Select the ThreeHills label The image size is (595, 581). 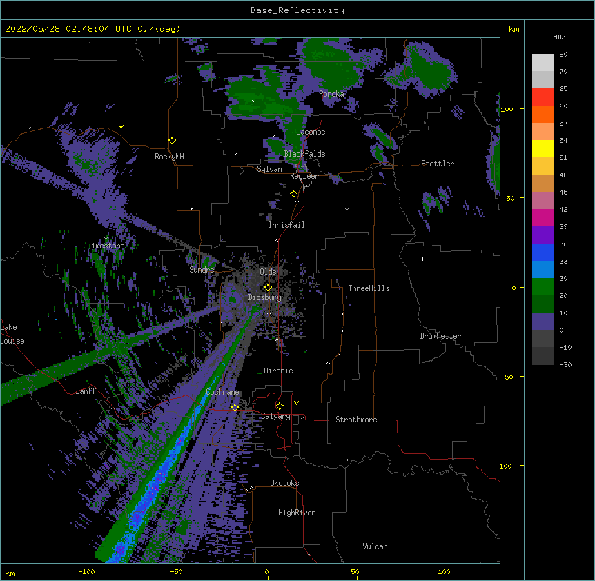click(369, 288)
